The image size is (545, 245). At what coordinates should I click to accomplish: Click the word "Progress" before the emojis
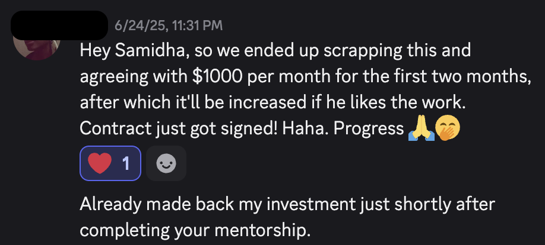click(x=369, y=128)
